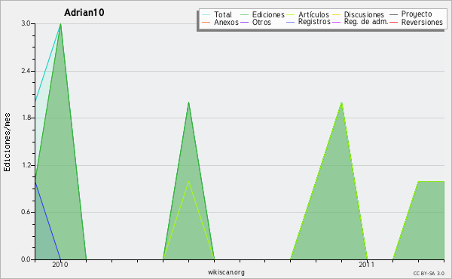Viewport: 452px width, 279px height.
Task: Click the 3.0 y-axis tick label
Action: click(26, 23)
